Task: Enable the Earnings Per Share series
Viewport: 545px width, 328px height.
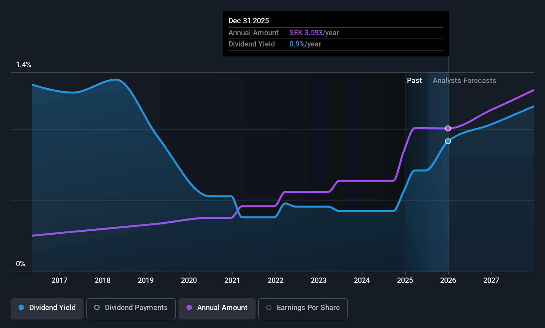Action: (x=303, y=308)
